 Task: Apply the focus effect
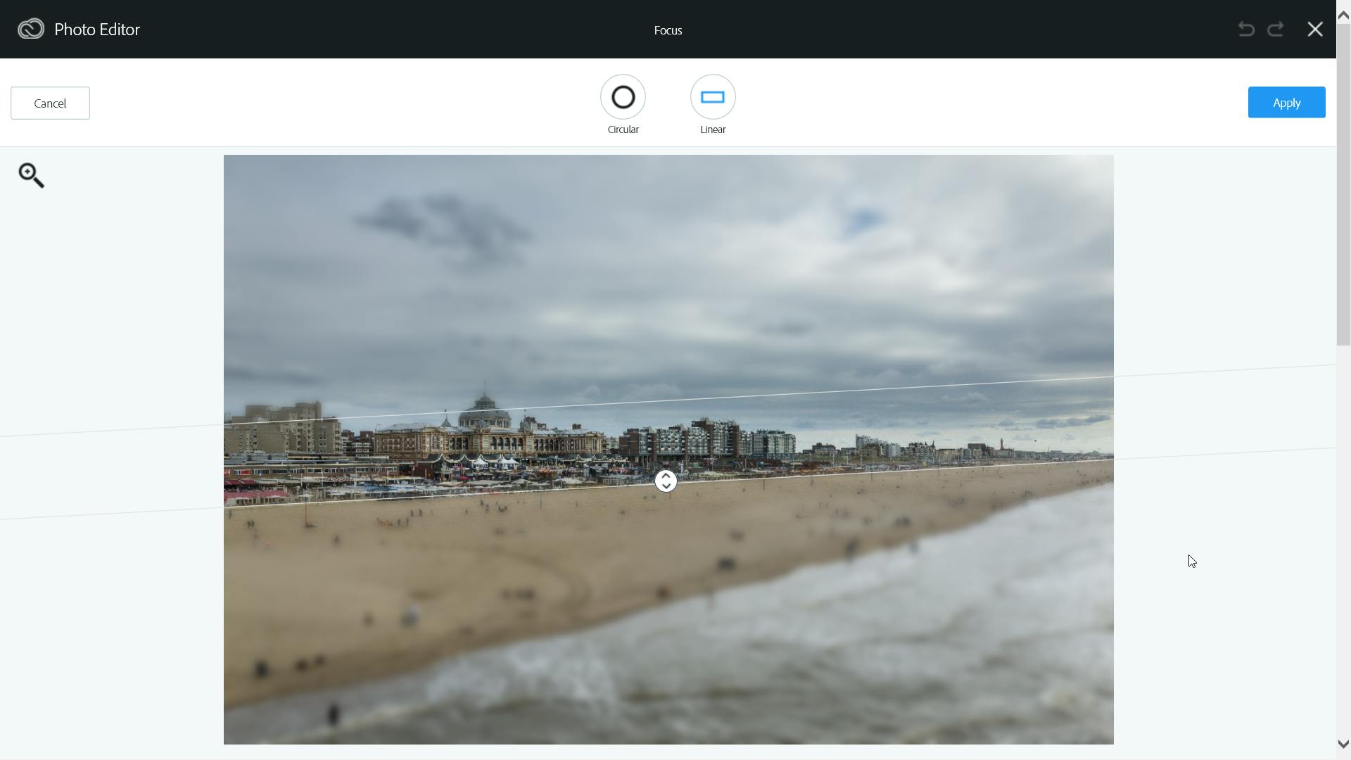pos(1286,103)
